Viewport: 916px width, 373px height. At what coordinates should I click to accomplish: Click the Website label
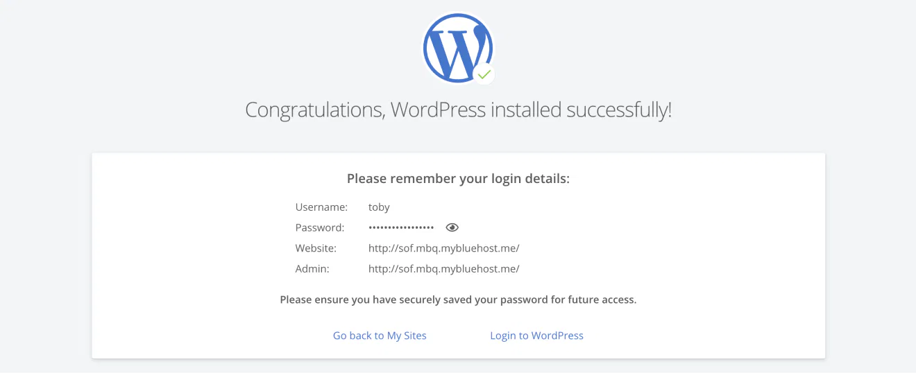(316, 248)
